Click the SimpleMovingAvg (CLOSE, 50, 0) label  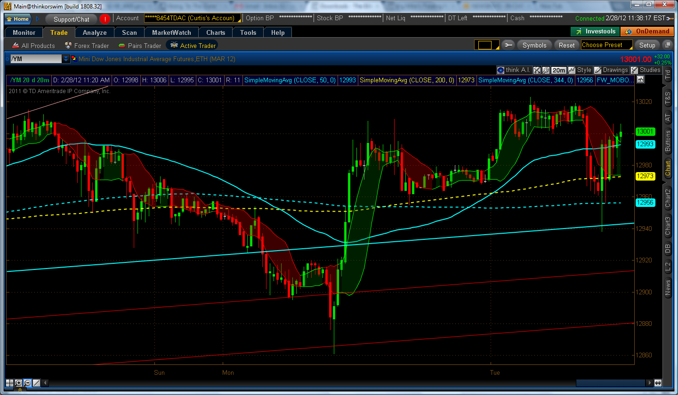(290, 80)
